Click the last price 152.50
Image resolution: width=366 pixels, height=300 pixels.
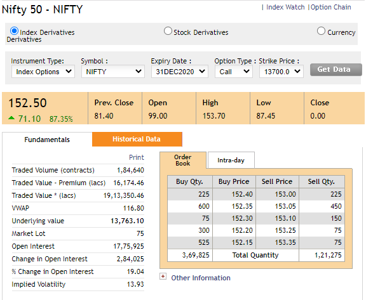tap(27, 103)
